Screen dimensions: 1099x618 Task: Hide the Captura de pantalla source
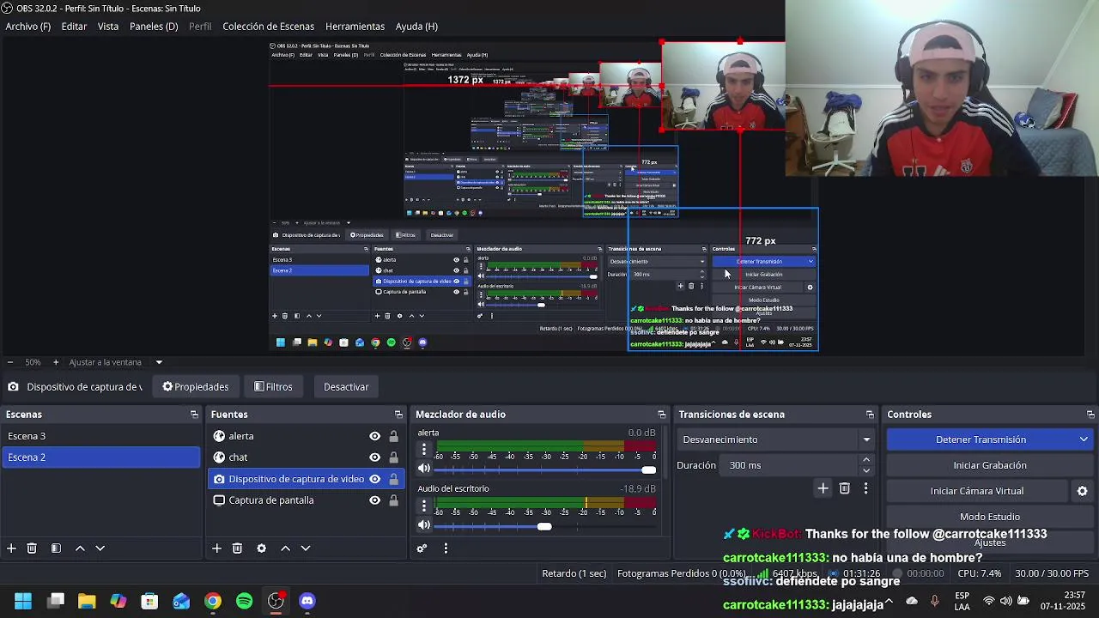[374, 500]
